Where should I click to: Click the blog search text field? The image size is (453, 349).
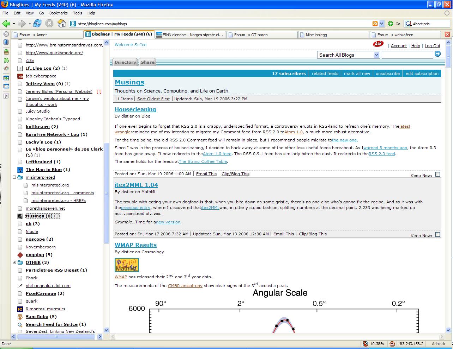coord(407,55)
